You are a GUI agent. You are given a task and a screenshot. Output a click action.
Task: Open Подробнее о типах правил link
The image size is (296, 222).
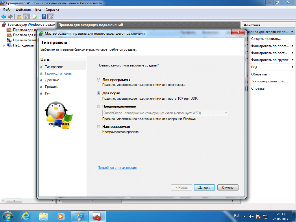[117, 168]
